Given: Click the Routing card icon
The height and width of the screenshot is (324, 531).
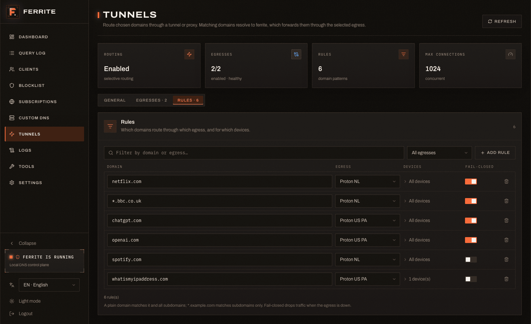Looking at the screenshot, I should 189,54.
